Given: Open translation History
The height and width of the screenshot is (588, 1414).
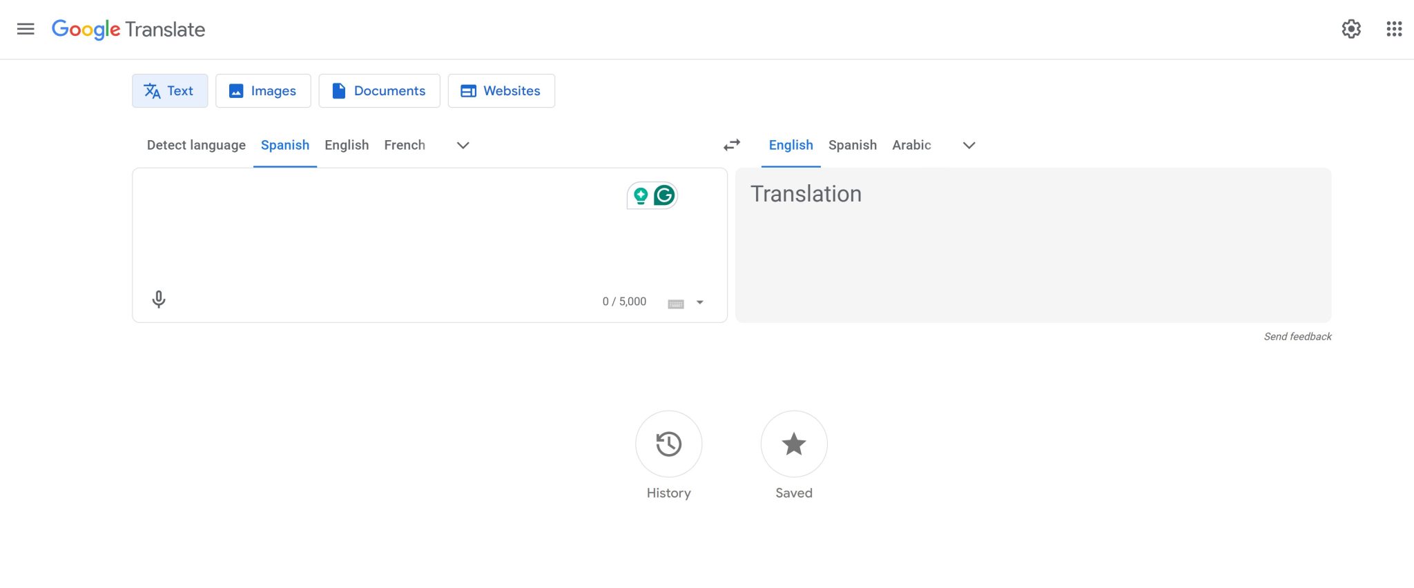Looking at the screenshot, I should point(668,444).
